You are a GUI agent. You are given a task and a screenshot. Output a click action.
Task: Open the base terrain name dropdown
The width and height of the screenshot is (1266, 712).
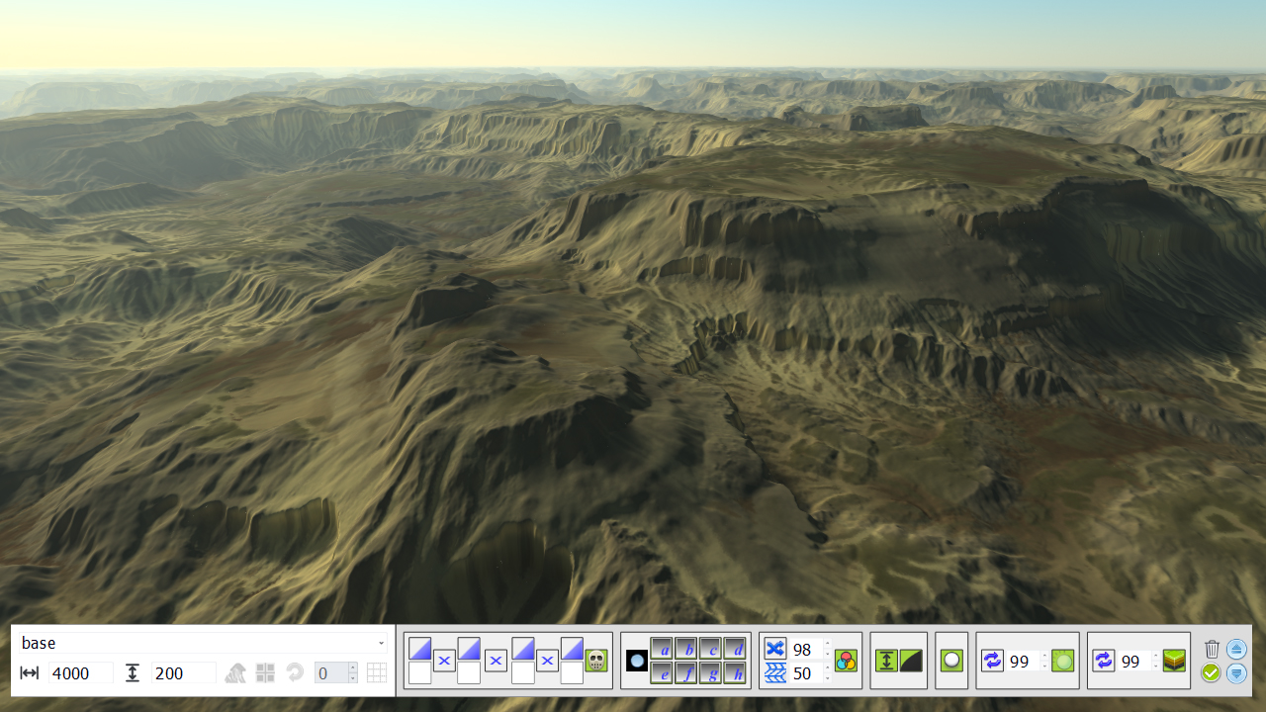[x=381, y=644]
